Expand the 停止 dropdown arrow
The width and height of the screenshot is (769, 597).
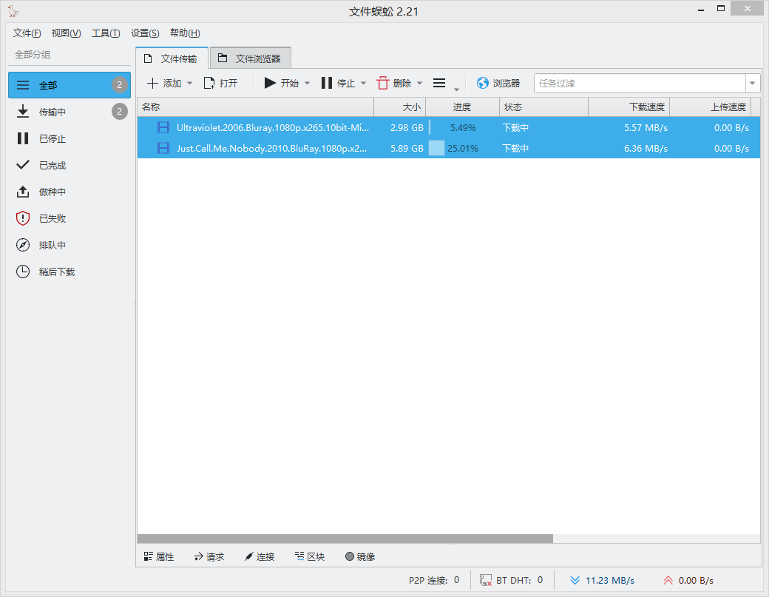click(x=363, y=84)
